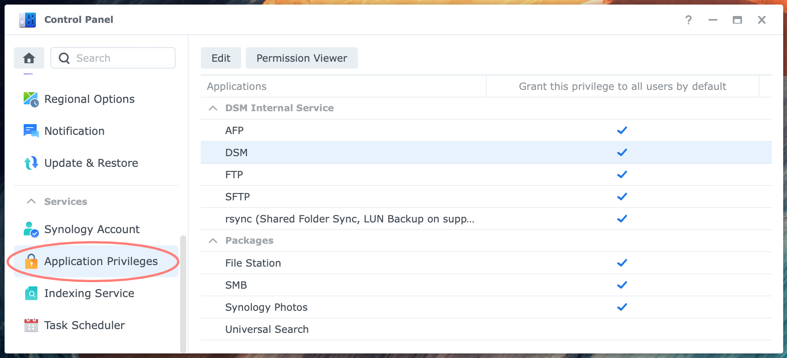Click the Synology Account person icon
Screen dimensions: 787x358
click(x=31, y=229)
